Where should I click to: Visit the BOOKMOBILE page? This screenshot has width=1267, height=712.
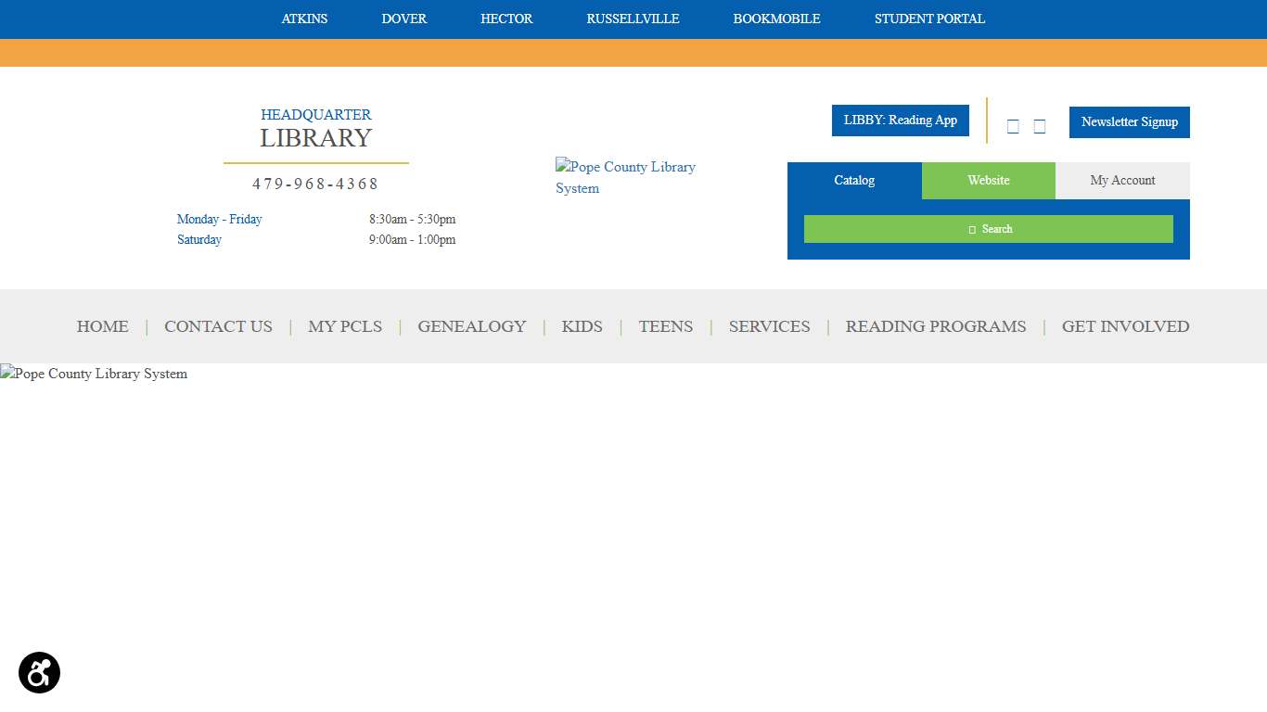(x=777, y=19)
